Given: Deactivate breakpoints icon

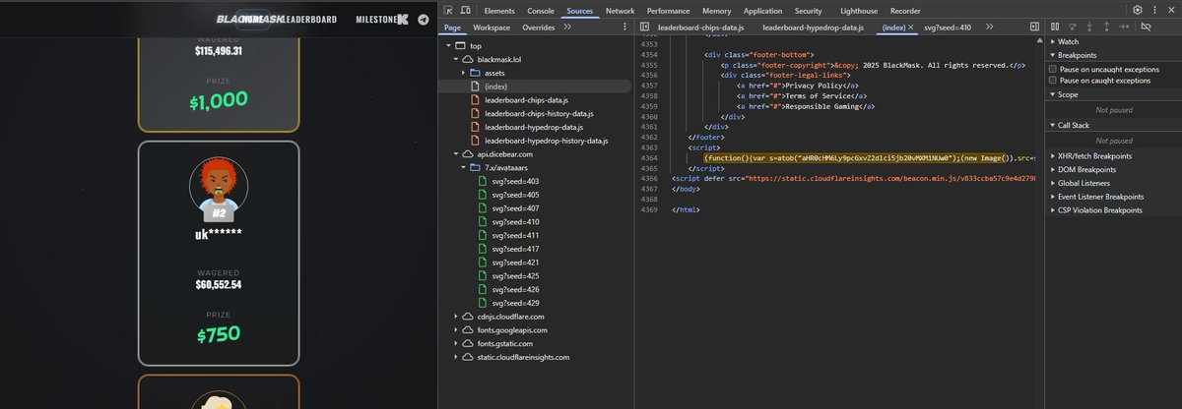Looking at the screenshot, I should [1146, 28].
